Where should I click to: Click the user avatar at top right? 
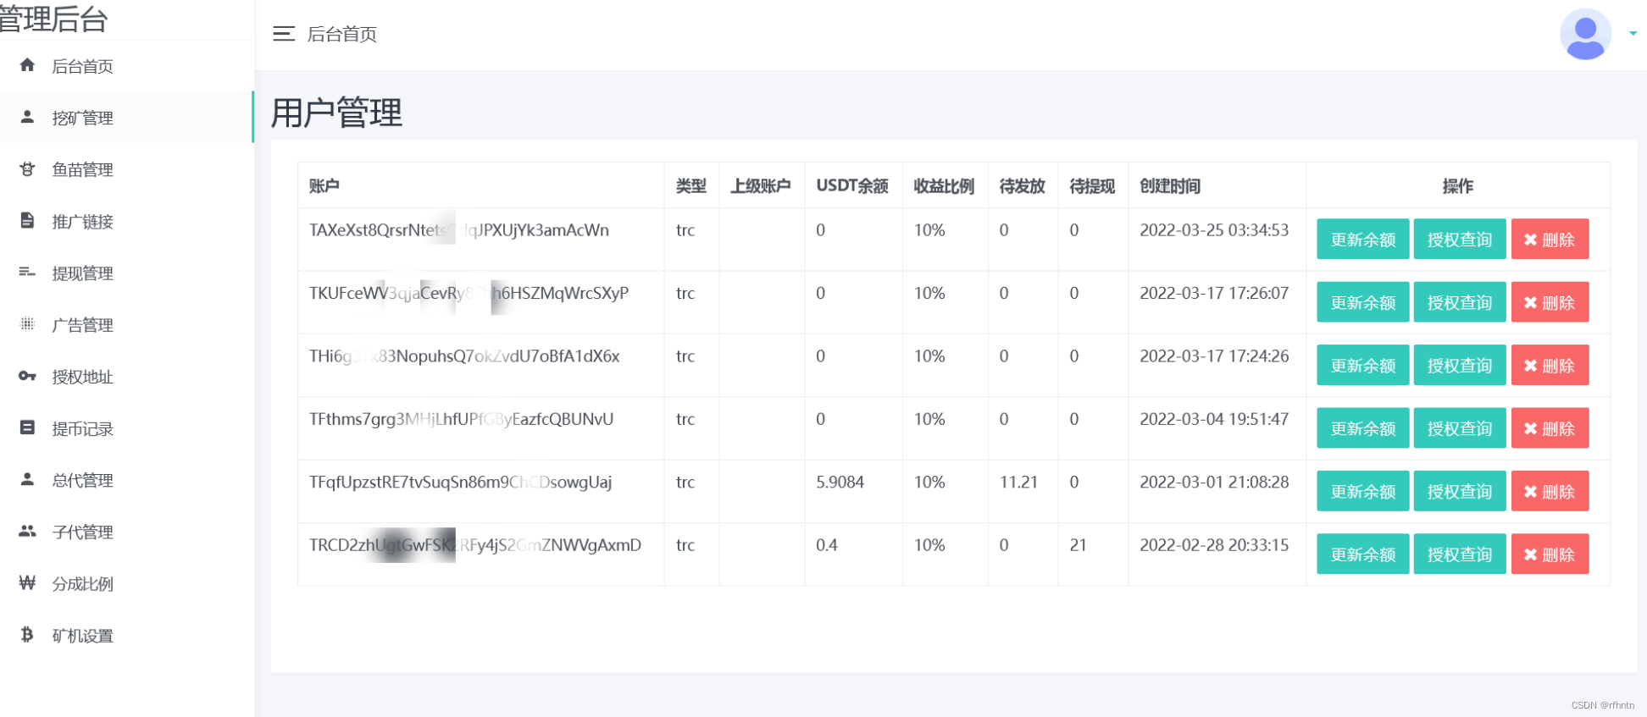1585,34
